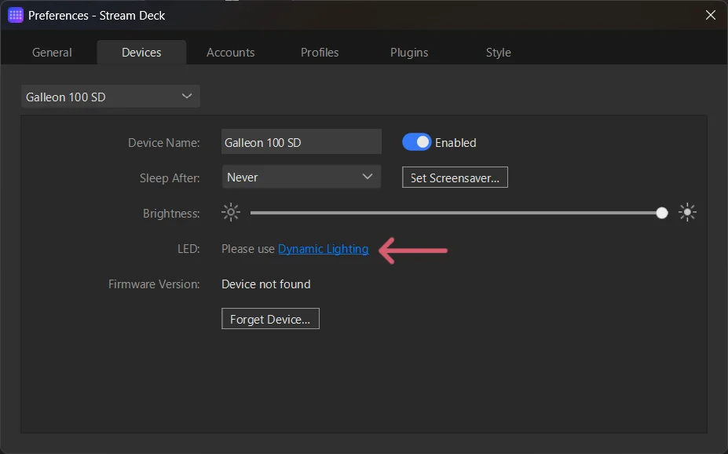This screenshot has height=454, width=728.
Task: Open the Plugins tab
Action: (x=409, y=53)
